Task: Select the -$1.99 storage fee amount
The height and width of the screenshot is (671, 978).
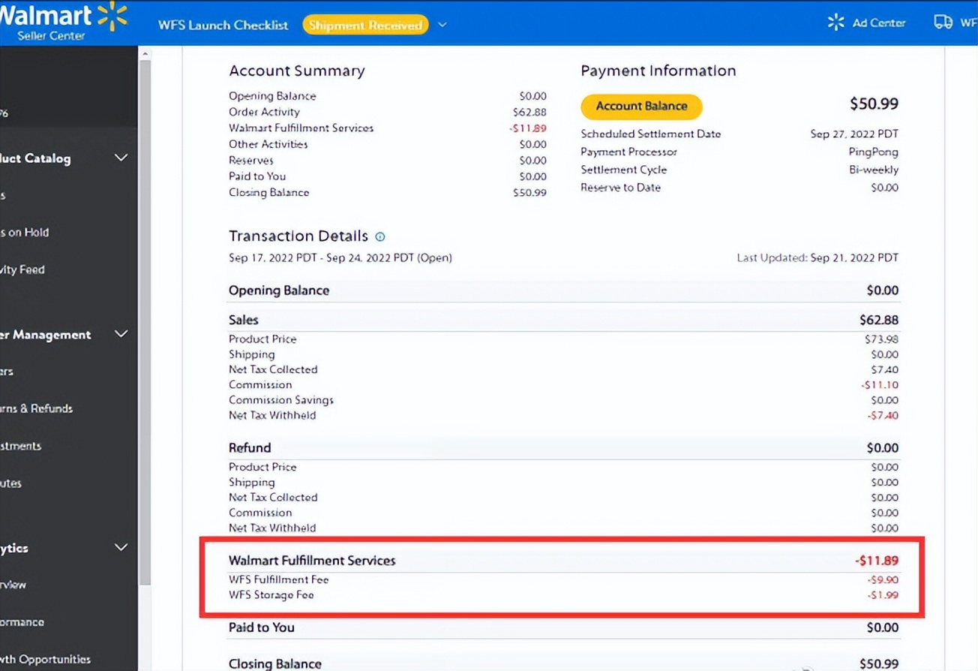Action: coord(883,595)
